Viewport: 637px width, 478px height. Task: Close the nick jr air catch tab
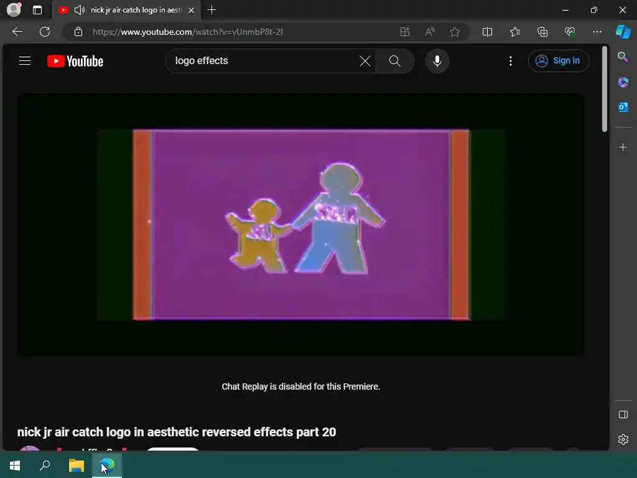pyautogui.click(x=192, y=10)
